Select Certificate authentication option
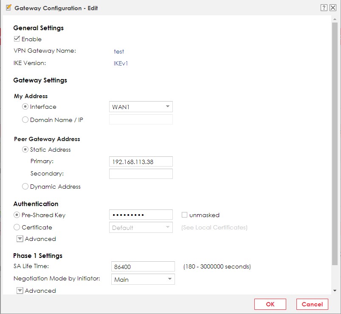Viewport: 341px width, 314px height. coord(17,228)
